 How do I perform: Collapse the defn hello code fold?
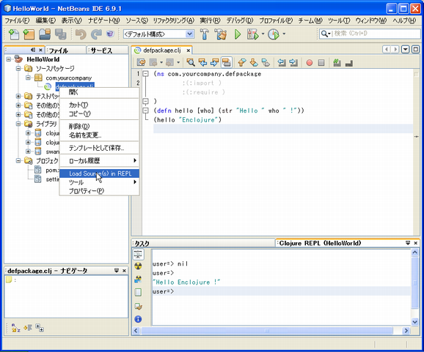[145, 111]
